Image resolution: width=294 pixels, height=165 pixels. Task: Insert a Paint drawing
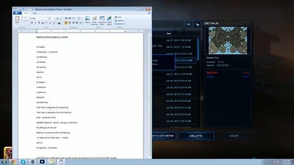94,21
